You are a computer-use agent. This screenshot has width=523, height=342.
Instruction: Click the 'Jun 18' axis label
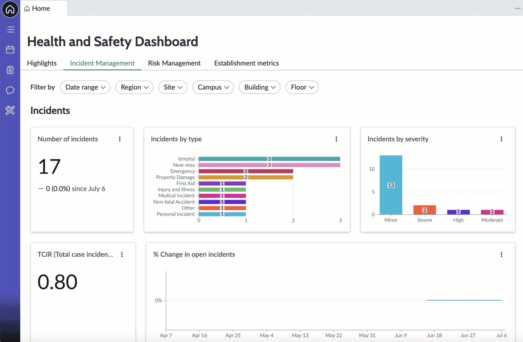434,335
